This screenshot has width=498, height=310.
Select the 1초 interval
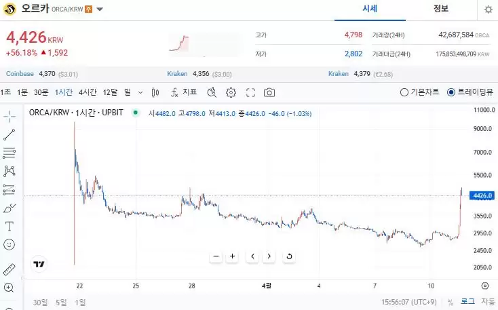tap(5, 92)
